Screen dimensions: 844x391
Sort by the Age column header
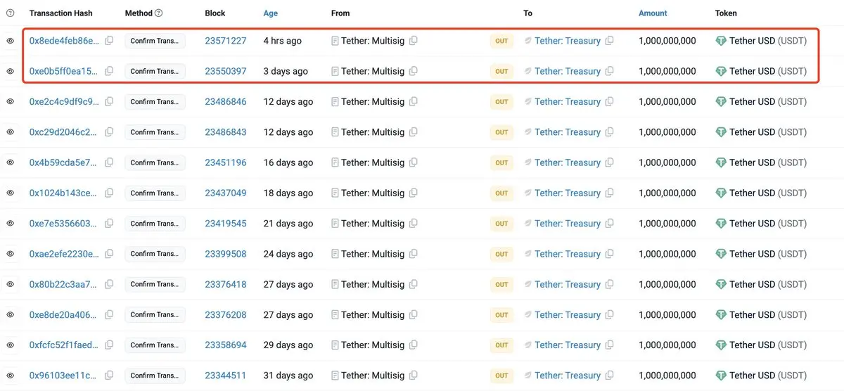coord(271,13)
